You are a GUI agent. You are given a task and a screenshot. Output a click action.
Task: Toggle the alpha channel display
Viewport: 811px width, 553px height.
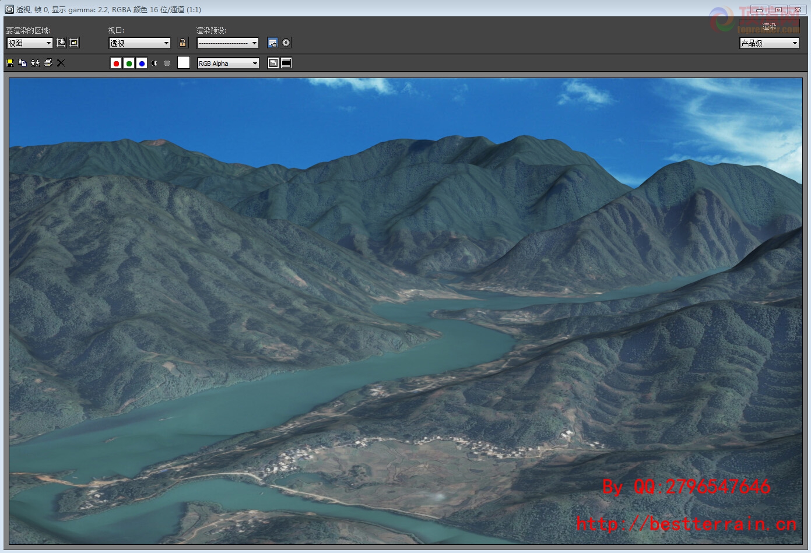[x=155, y=63]
